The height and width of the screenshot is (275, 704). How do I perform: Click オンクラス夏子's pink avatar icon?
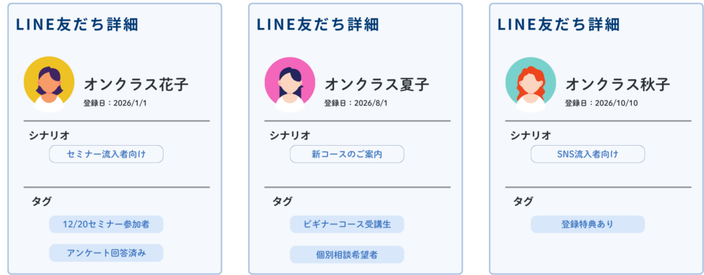[289, 82]
